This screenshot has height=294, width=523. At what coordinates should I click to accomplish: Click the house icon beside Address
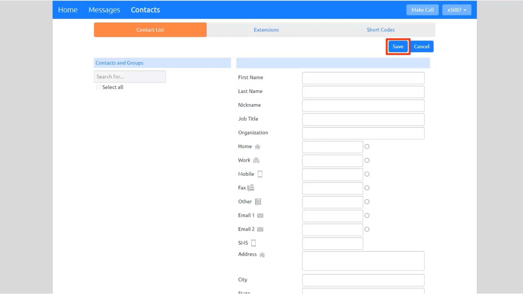262,254
